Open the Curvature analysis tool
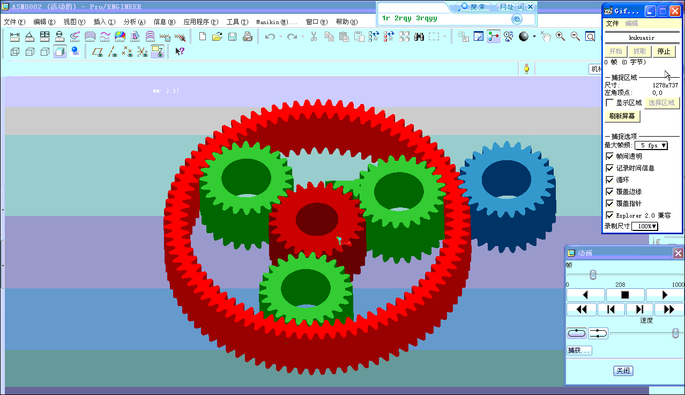 click(75, 36)
